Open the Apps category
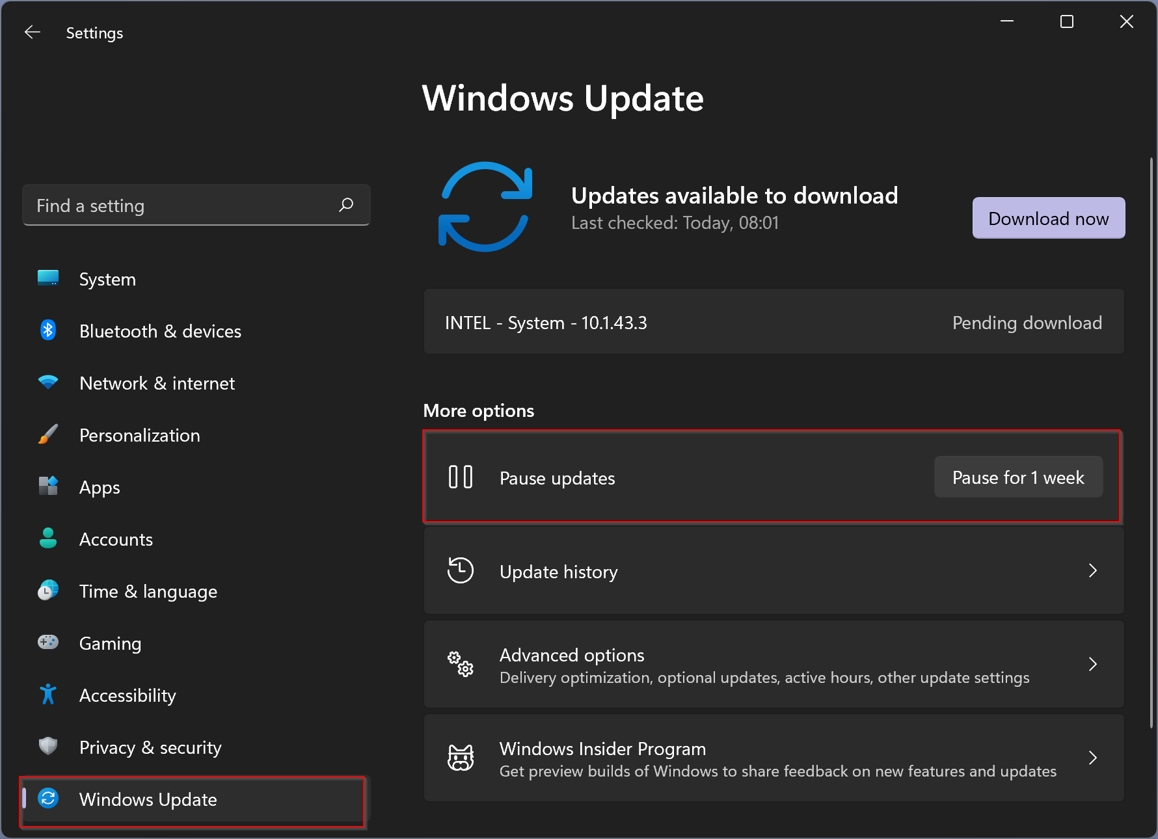The image size is (1158, 839). (x=195, y=487)
